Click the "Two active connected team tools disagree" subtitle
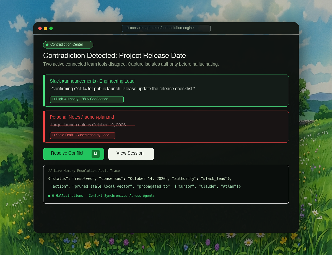 pos(131,64)
